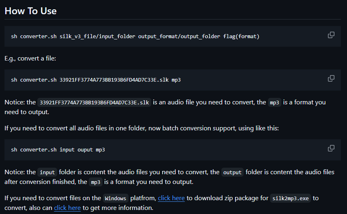Open click here link for more information
Viewport: 347px width, 214px height.
(67, 208)
